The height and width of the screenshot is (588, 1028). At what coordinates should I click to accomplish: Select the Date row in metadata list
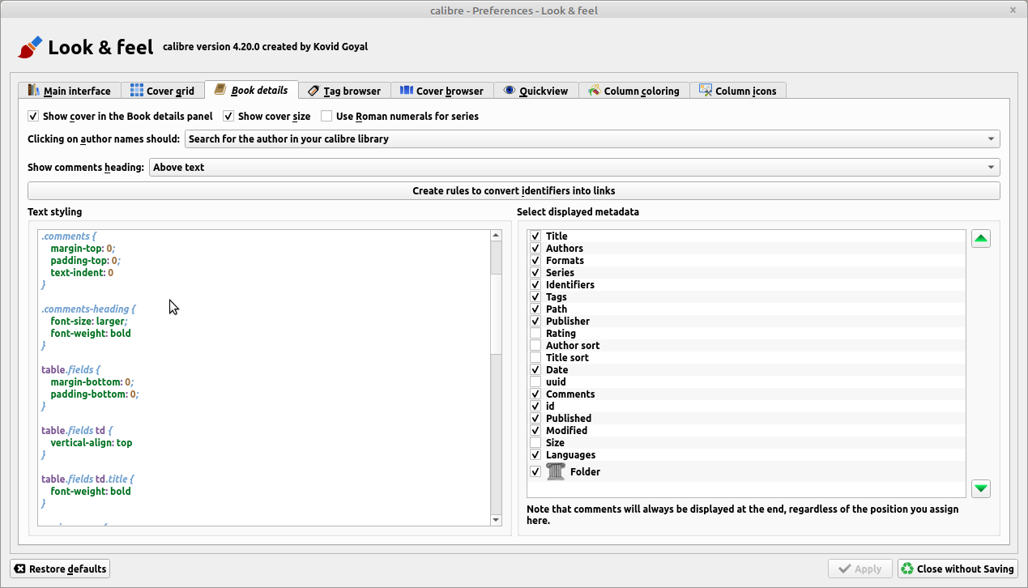coord(746,370)
